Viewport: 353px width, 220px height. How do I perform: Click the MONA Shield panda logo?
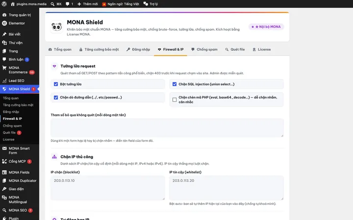coord(56,27)
